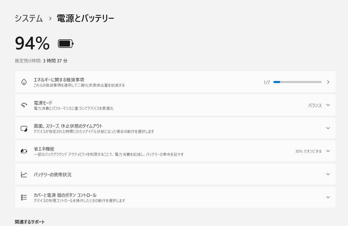348x226 pixels.
Task: Click the breadcrumb separator chevron after システム
Action: [x=50, y=18]
